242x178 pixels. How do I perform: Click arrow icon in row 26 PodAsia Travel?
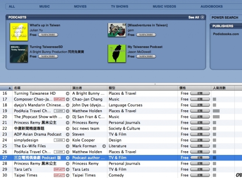(68, 152)
